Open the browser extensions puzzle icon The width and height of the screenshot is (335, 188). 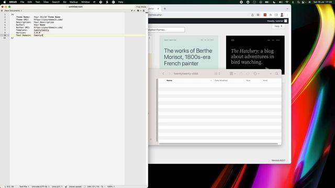pyautogui.click(x=271, y=15)
